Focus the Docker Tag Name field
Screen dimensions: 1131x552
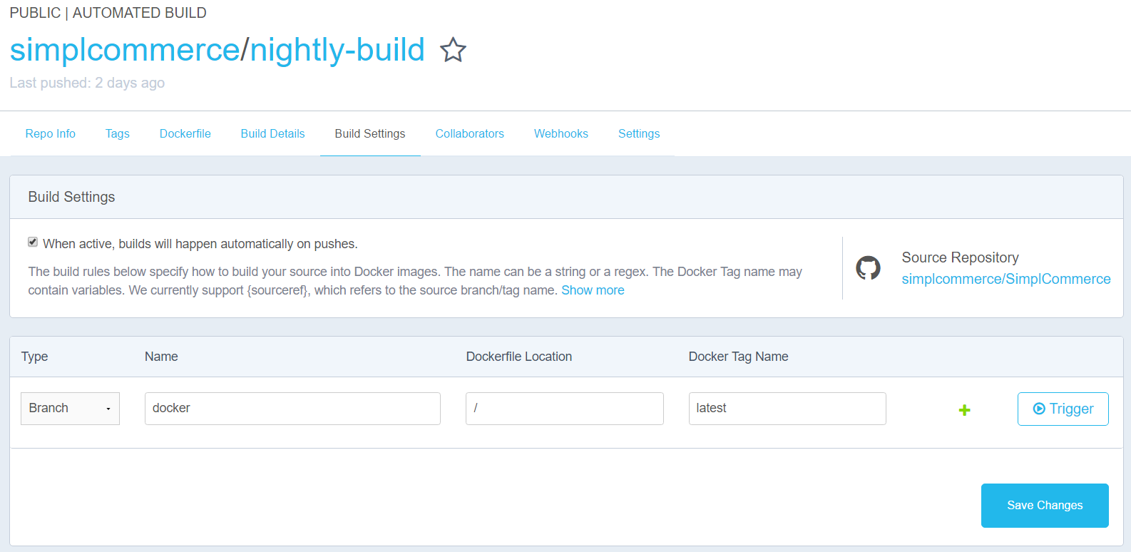(787, 409)
